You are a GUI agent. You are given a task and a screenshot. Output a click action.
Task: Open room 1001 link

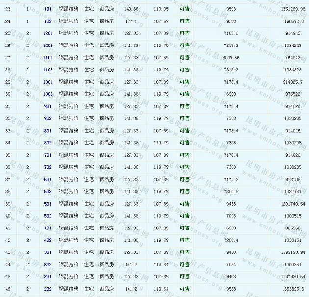[x=48, y=82]
